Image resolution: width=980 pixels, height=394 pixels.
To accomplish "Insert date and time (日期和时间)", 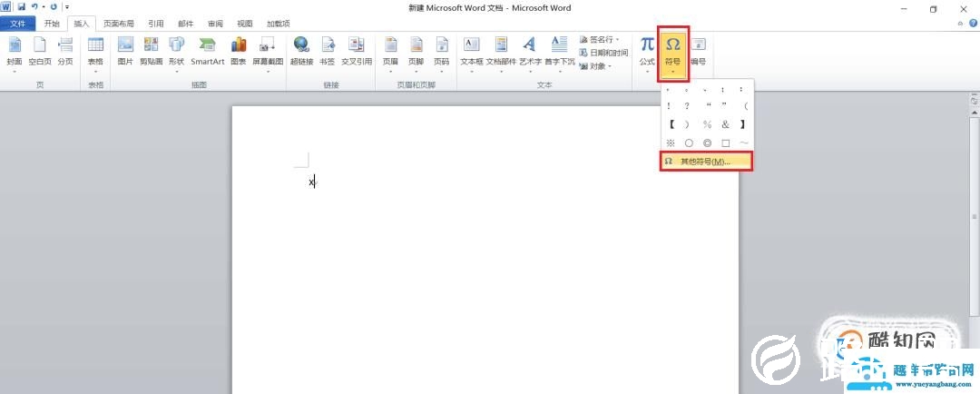I will point(603,53).
